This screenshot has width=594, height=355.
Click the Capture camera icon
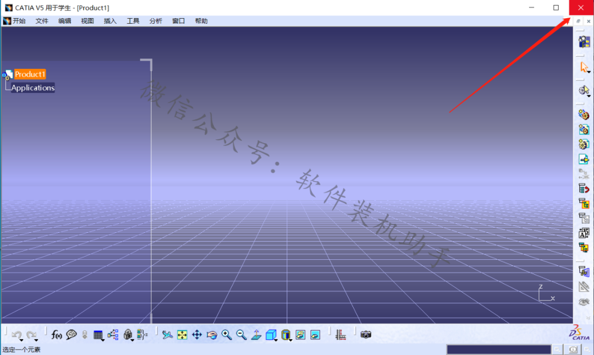366,335
